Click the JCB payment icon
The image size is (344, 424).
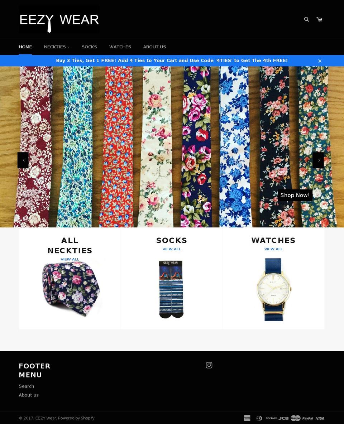click(x=283, y=418)
